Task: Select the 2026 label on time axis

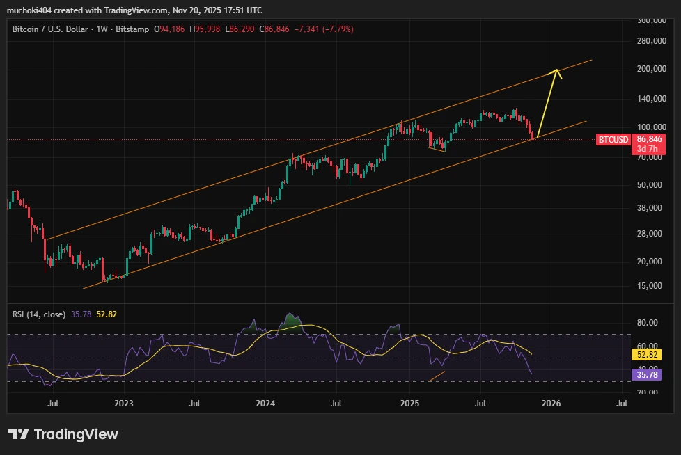Action: coord(551,403)
